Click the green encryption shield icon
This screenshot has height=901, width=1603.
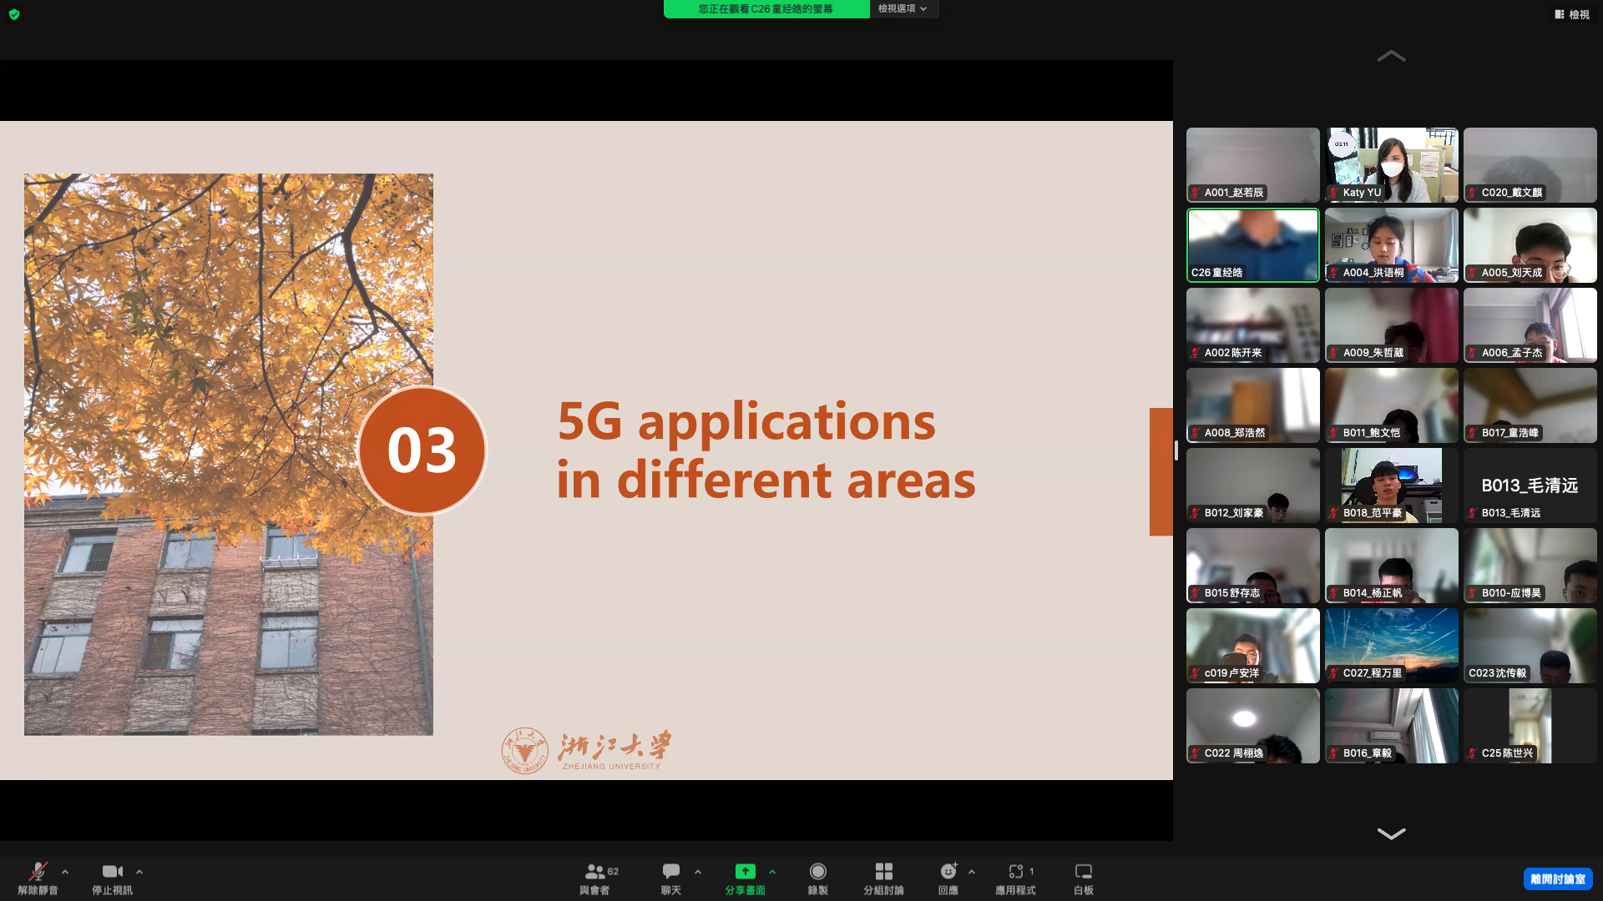click(14, 14)
